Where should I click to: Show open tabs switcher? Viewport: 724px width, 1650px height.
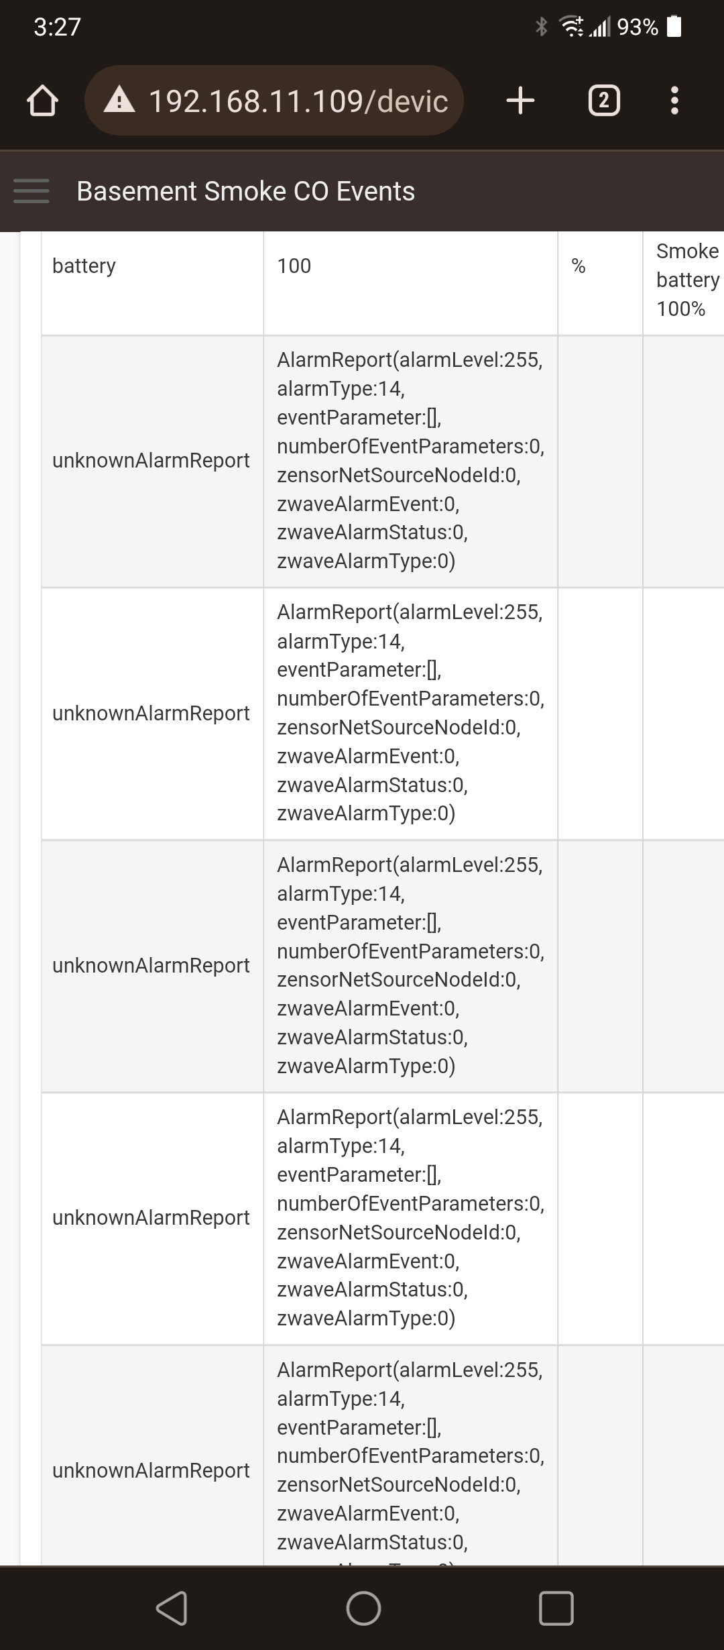(604, 101)
